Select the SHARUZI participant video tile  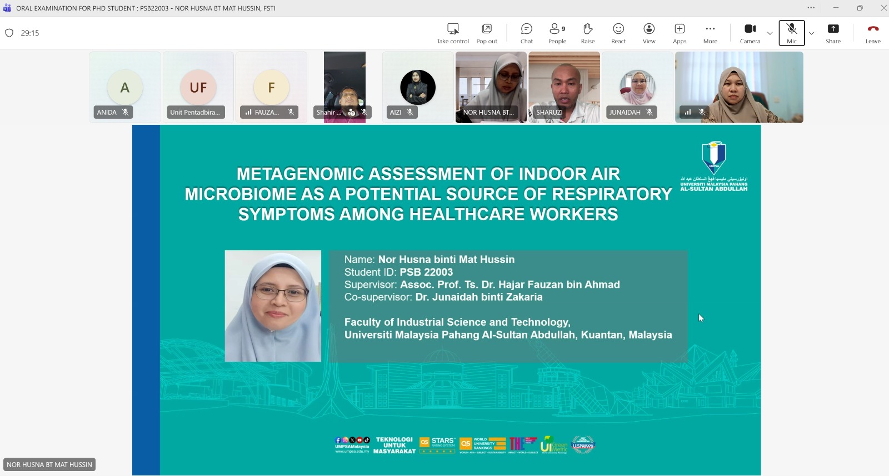tap(564, 87)
